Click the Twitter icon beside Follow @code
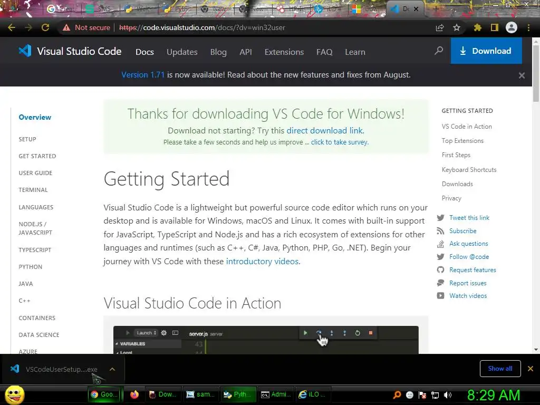The image size is (540, 405). (440, 257)
